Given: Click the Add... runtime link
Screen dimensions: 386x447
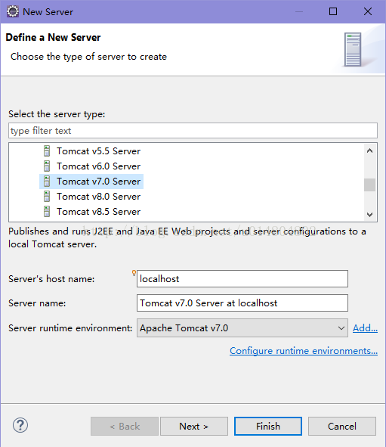Looking at the screenshot, I should pos(365,328).
